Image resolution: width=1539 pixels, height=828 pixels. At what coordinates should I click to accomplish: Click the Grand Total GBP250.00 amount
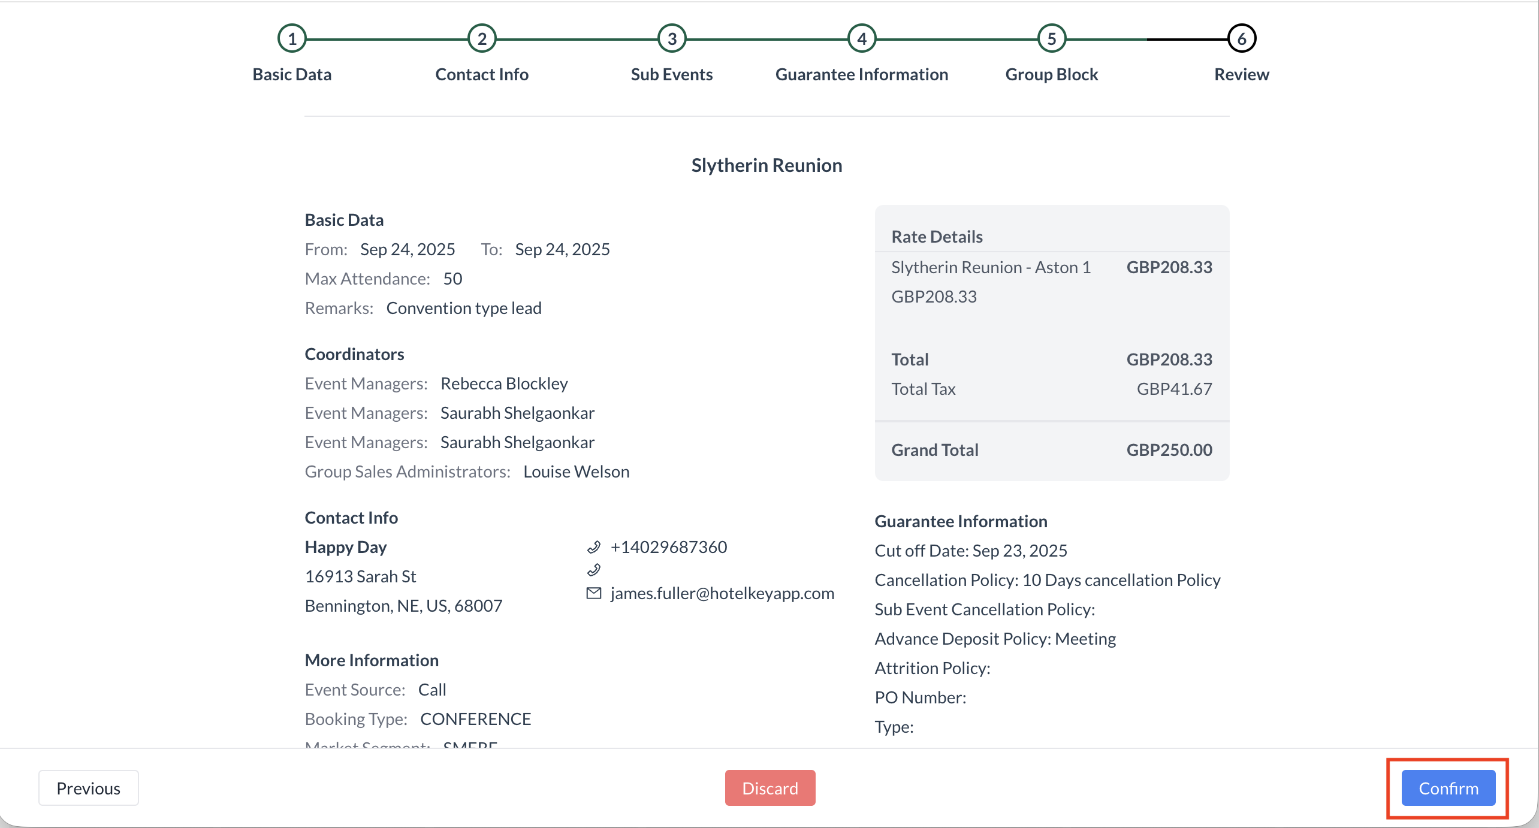click(1169, 450)
